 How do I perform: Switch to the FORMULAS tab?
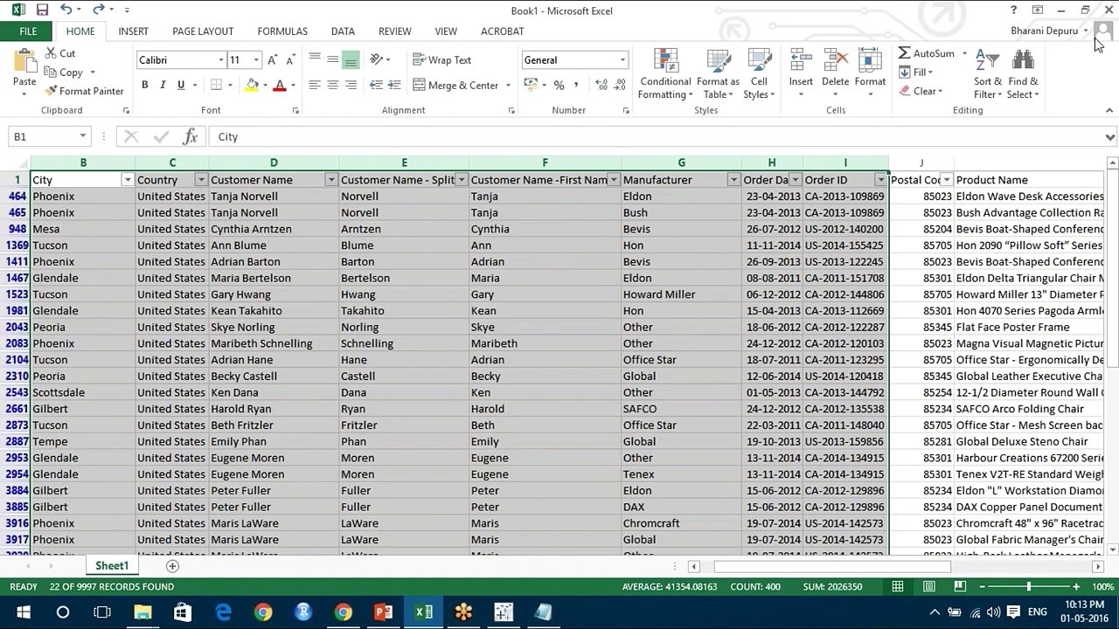282,31
